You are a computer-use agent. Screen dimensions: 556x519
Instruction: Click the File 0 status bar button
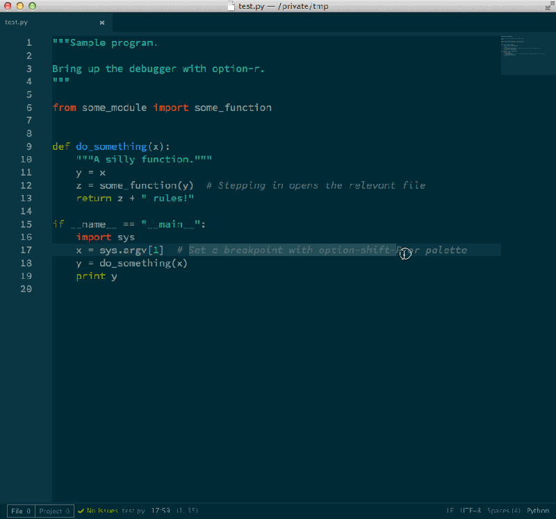click(20, 511)
